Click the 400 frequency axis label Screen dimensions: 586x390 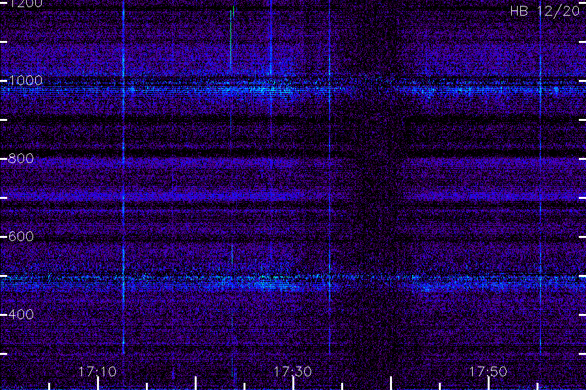21,314
